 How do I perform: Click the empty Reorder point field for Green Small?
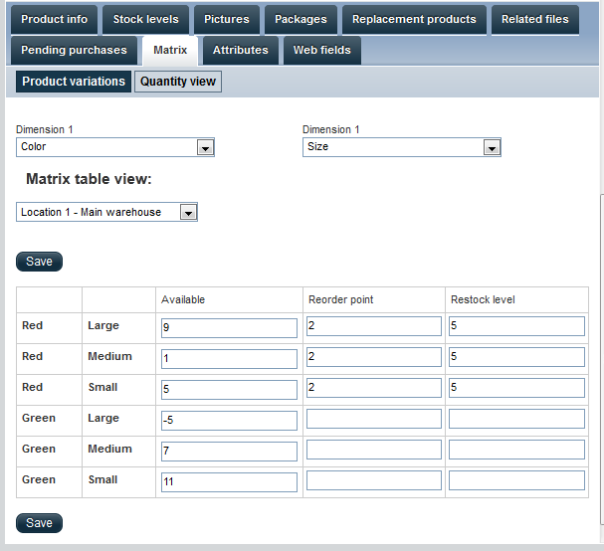tap(374, 480)
